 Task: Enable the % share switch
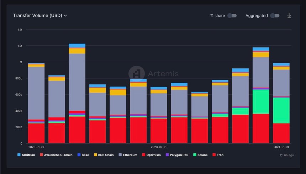[232, 16]
